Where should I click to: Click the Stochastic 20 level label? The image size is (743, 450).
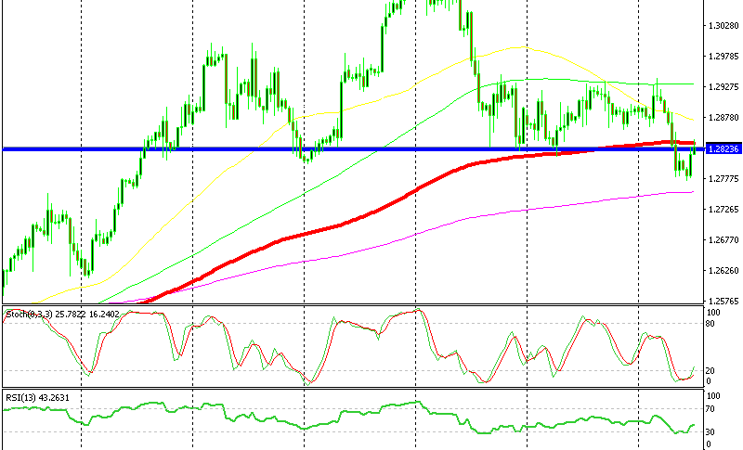[710, 371]
